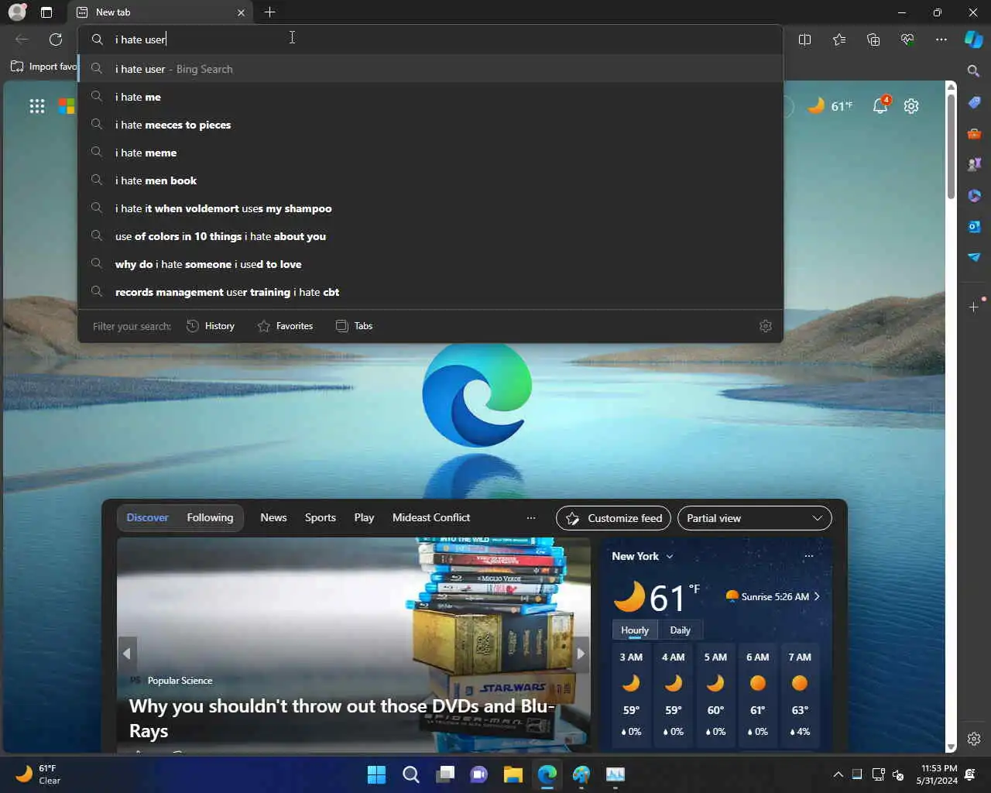Go to next news carousel slide
Viewport: 991px width, 793px height.
click(580, 654)
